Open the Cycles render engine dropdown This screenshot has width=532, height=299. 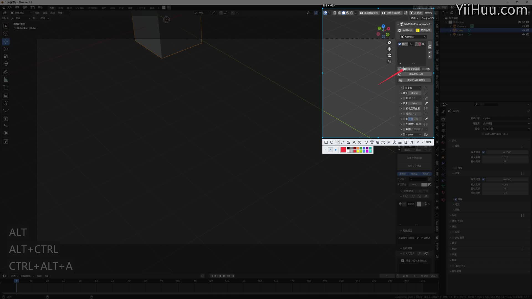pyautogui.click(x=413, y=135)
